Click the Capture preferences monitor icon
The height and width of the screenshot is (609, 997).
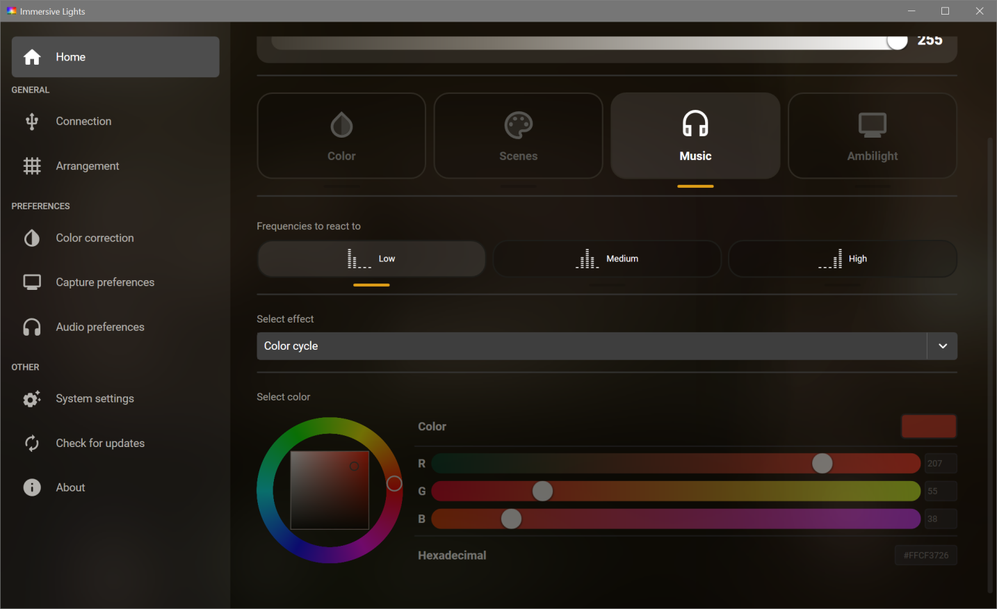(32, 282)
